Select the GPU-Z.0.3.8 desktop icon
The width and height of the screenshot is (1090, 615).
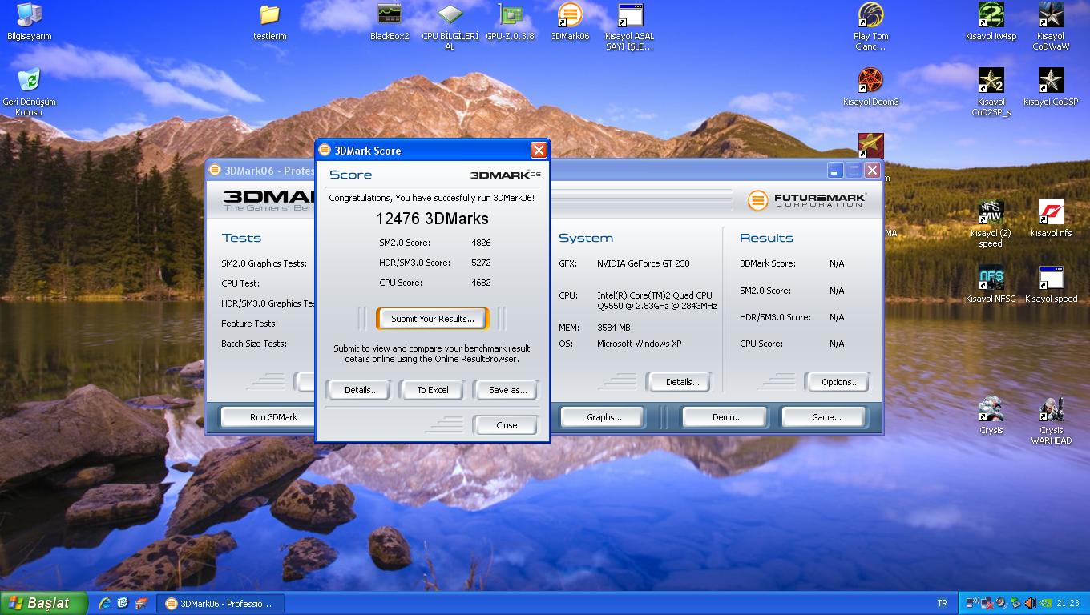(x=510, y=22)
